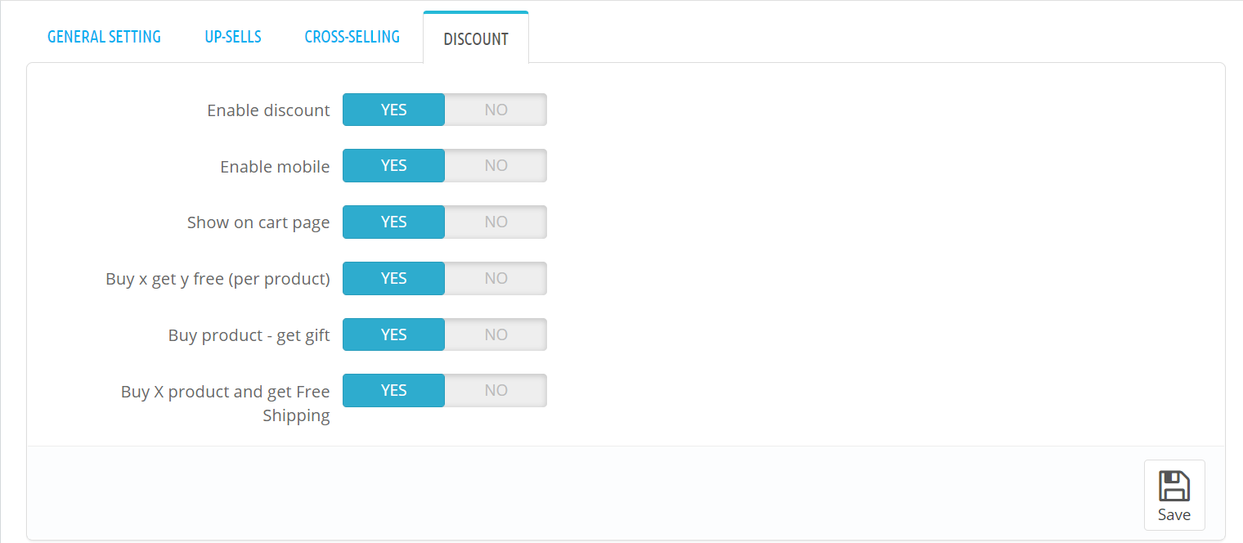
Task: Enable Buy x get y free per product
Action: point(393,278)
